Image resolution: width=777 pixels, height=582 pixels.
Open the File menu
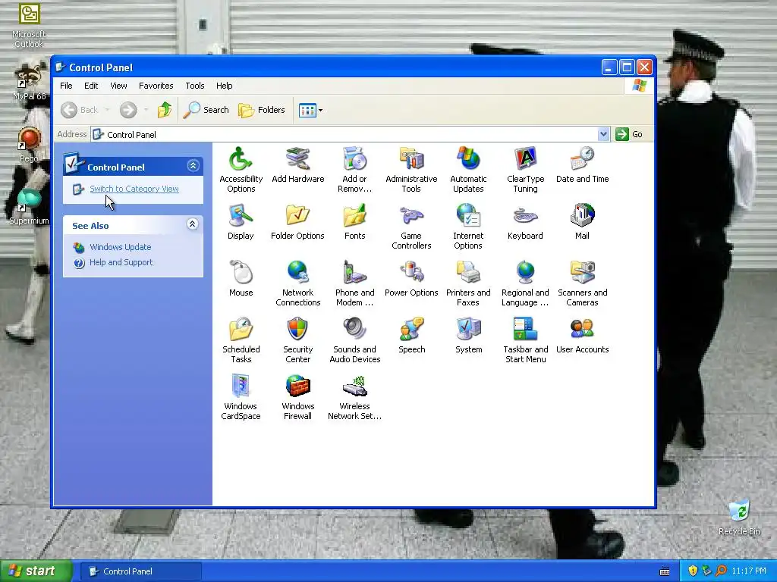(66, 86)
